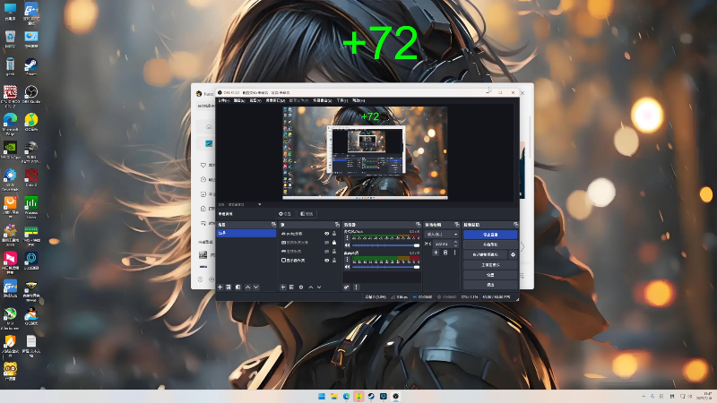Click the transition duration input field

click(442, 244)
